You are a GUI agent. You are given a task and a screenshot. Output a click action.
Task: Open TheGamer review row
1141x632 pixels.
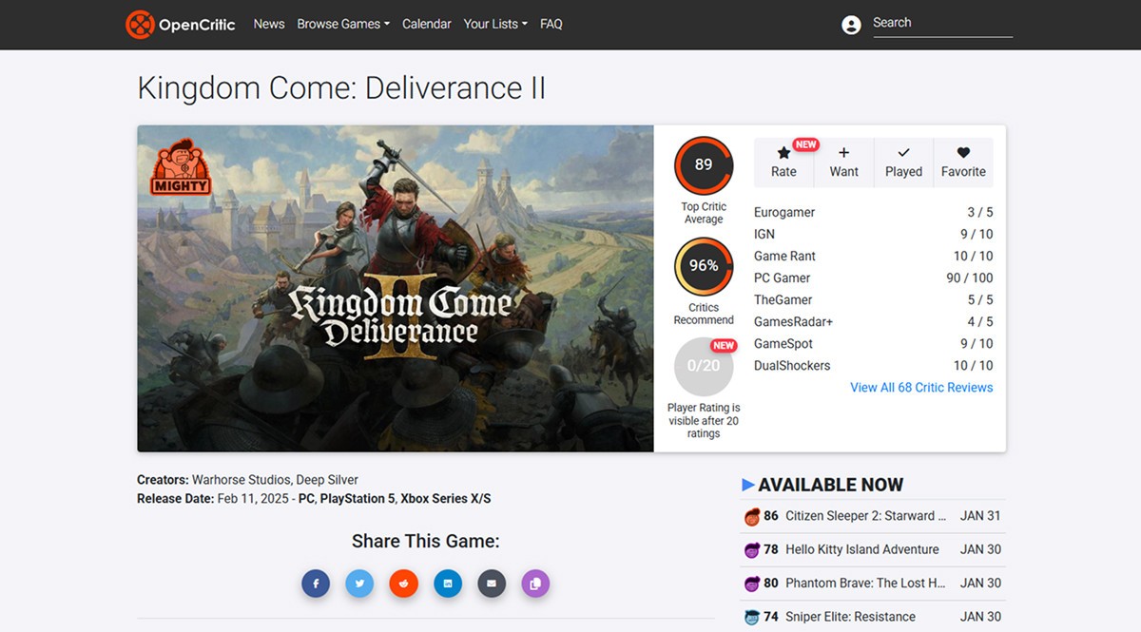(874, 300)
